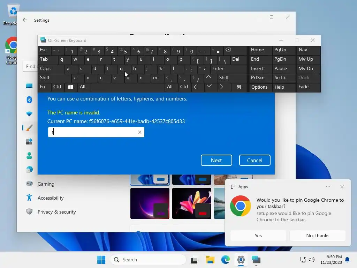Open Settings from taskbar gear icon

(241, 260)
